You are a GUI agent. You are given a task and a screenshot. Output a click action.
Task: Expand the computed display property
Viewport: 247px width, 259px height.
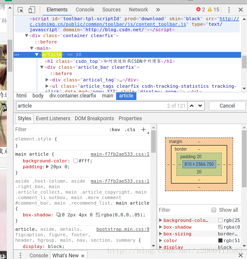tap(160, 247)
